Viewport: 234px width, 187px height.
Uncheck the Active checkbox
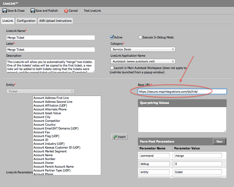click(112, 37)
